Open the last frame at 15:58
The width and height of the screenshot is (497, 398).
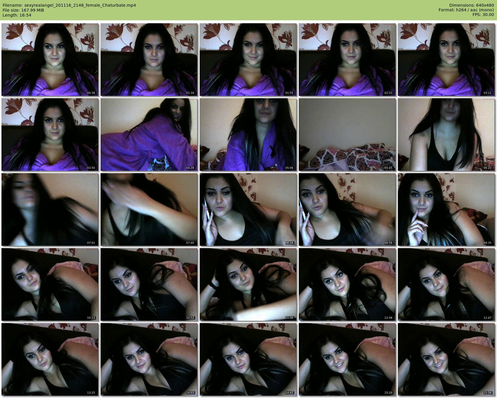click(x=446, y=359)
